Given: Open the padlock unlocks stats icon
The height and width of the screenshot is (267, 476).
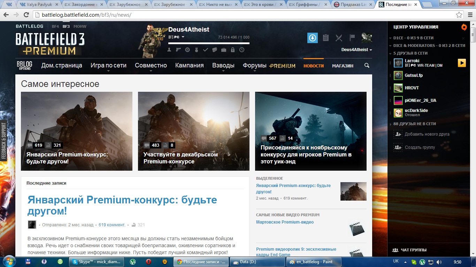Looking at the screenshot, I should (x=233, y=50).
